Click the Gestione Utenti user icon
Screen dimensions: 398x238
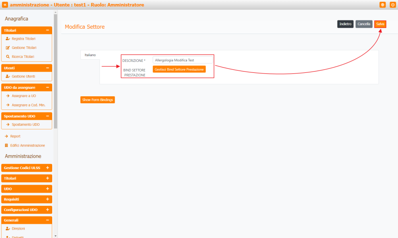[8, 76]
